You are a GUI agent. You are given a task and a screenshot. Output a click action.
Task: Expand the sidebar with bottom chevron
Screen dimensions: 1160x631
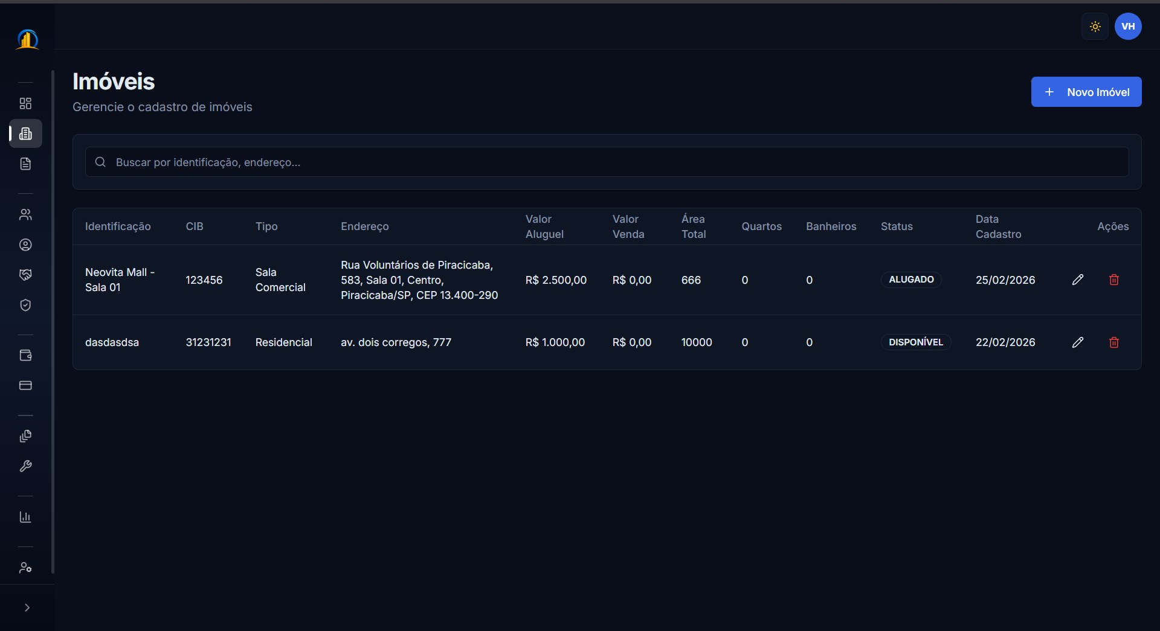[x=27, y=607]
